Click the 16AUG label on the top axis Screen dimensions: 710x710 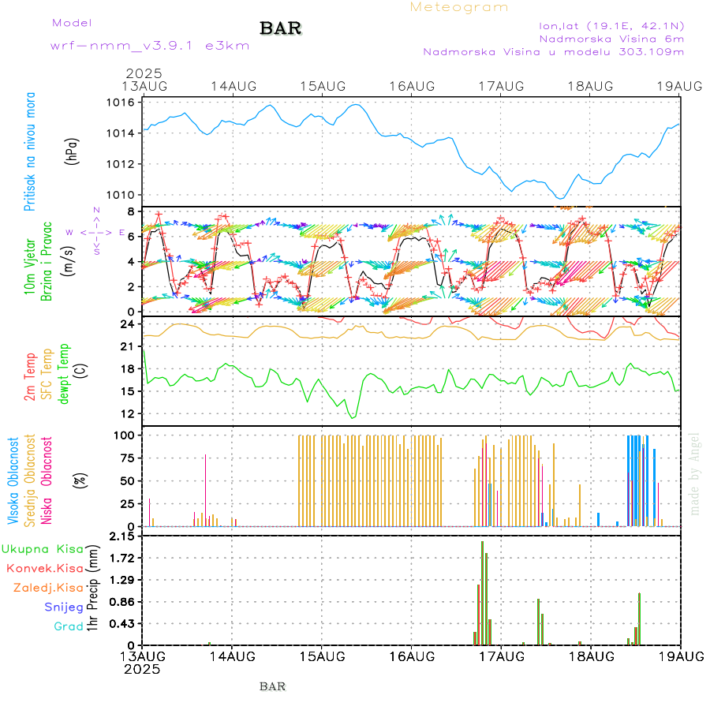coord(412,86)
